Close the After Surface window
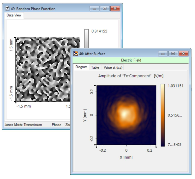Screen dimensions: 195x179 (x=183, y=54)
